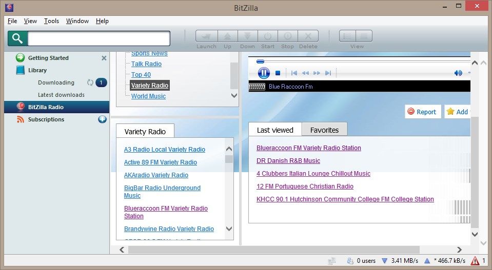Click the Variety Radio tab header
Screen dimensions: 492x270
[145, 132]
